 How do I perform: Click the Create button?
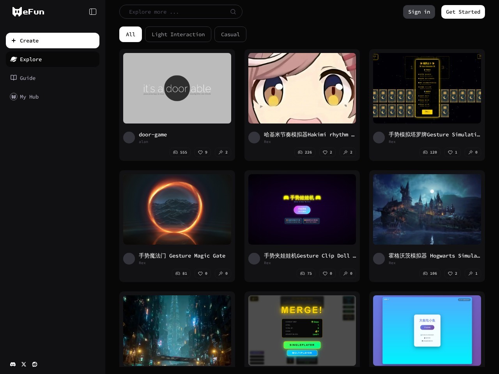coord(53,41)
